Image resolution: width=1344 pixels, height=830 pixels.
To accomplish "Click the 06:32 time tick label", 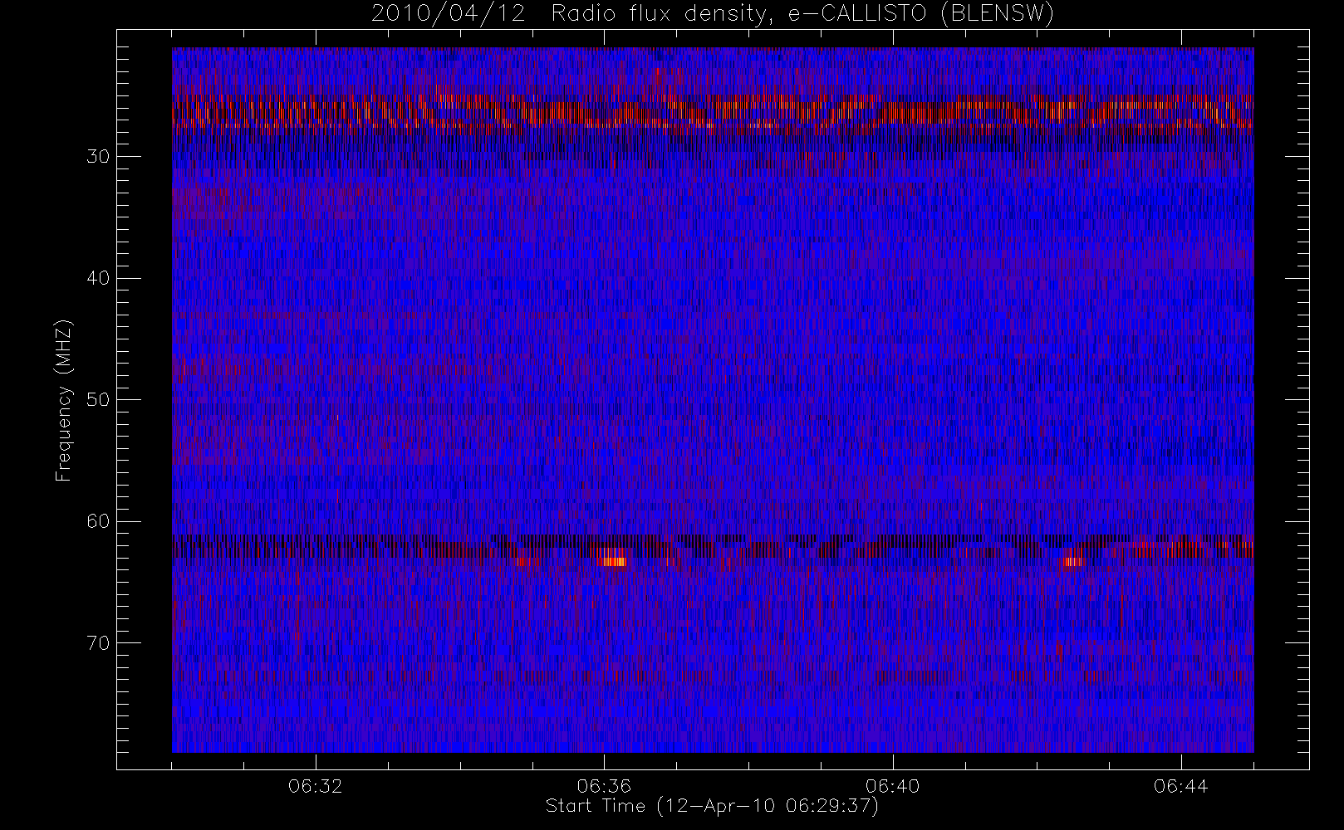I will 316,786.
